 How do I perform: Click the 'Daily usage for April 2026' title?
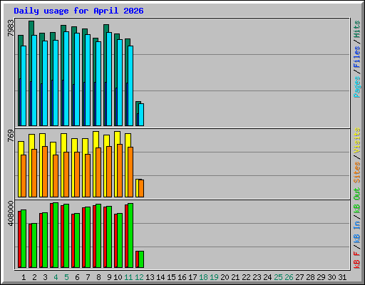[78, 11]
